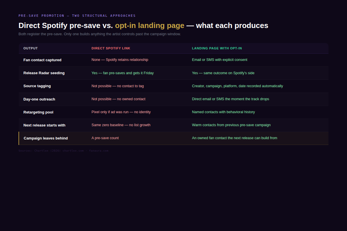Click 'Pixel only if ad was run — no identity'

[x=121, y=112]
